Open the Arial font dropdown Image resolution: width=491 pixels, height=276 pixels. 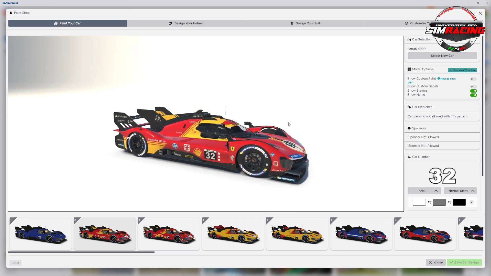pyautogui.click(x=424, y=191)
